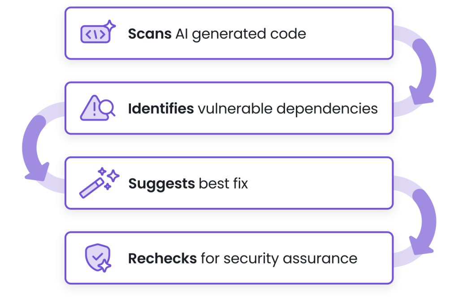Click the warning triangle vulnerability icon

(91, 108)
